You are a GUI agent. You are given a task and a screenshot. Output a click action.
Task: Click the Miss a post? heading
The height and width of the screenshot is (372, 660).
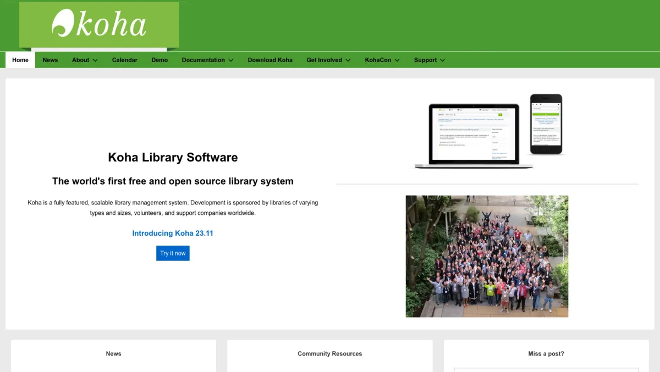pyautogui.click(x=546, y=354)
